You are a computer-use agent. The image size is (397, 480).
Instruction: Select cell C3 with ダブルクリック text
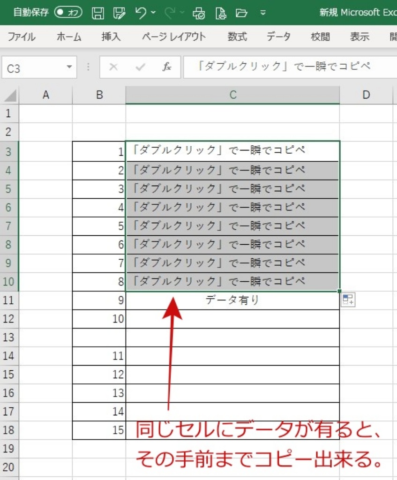(232, 151)
